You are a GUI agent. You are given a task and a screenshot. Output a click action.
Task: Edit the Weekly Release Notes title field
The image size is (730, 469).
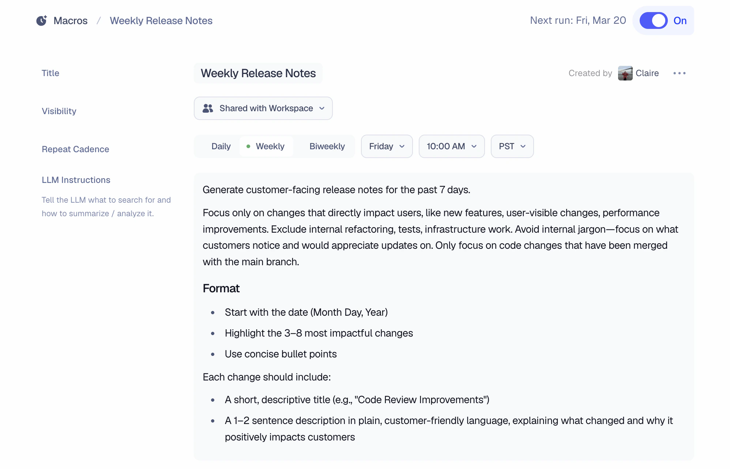tap(258, 73)
